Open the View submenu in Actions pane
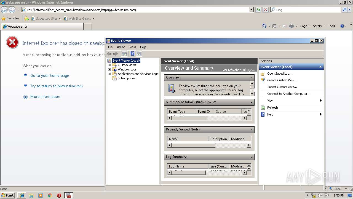The image size is (353, 199). coord(291,101)
